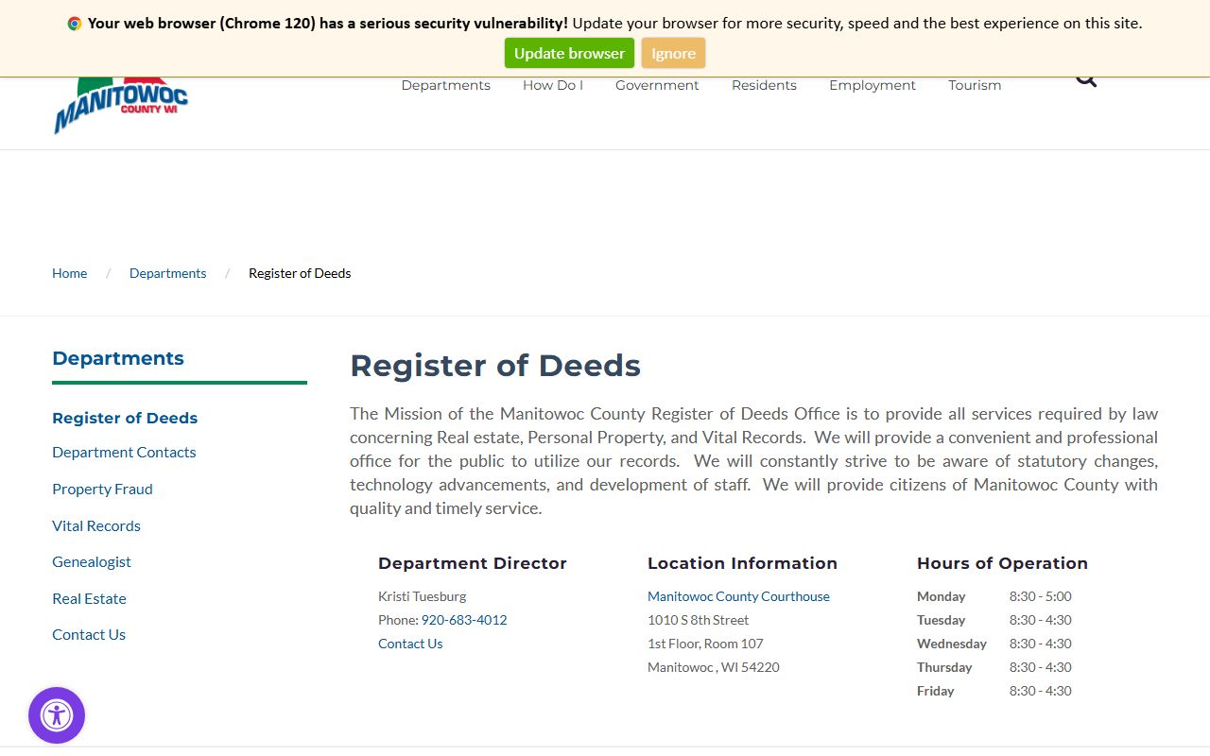Open Contact Us sidebar link

(x=89, y=634)
